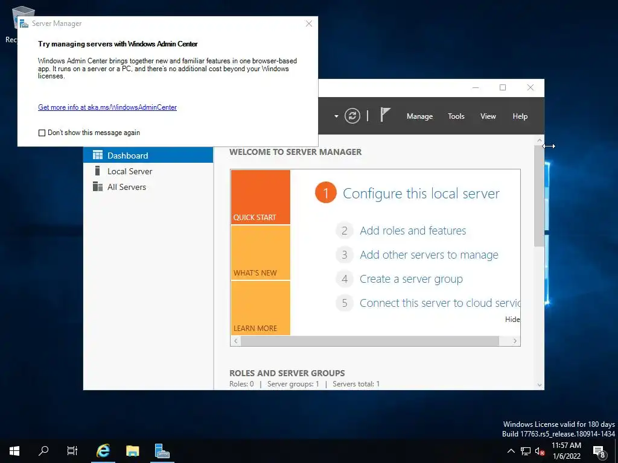618x463 pixels.
Task: Click 'Add other servers to manage' link
Action: 429,255
